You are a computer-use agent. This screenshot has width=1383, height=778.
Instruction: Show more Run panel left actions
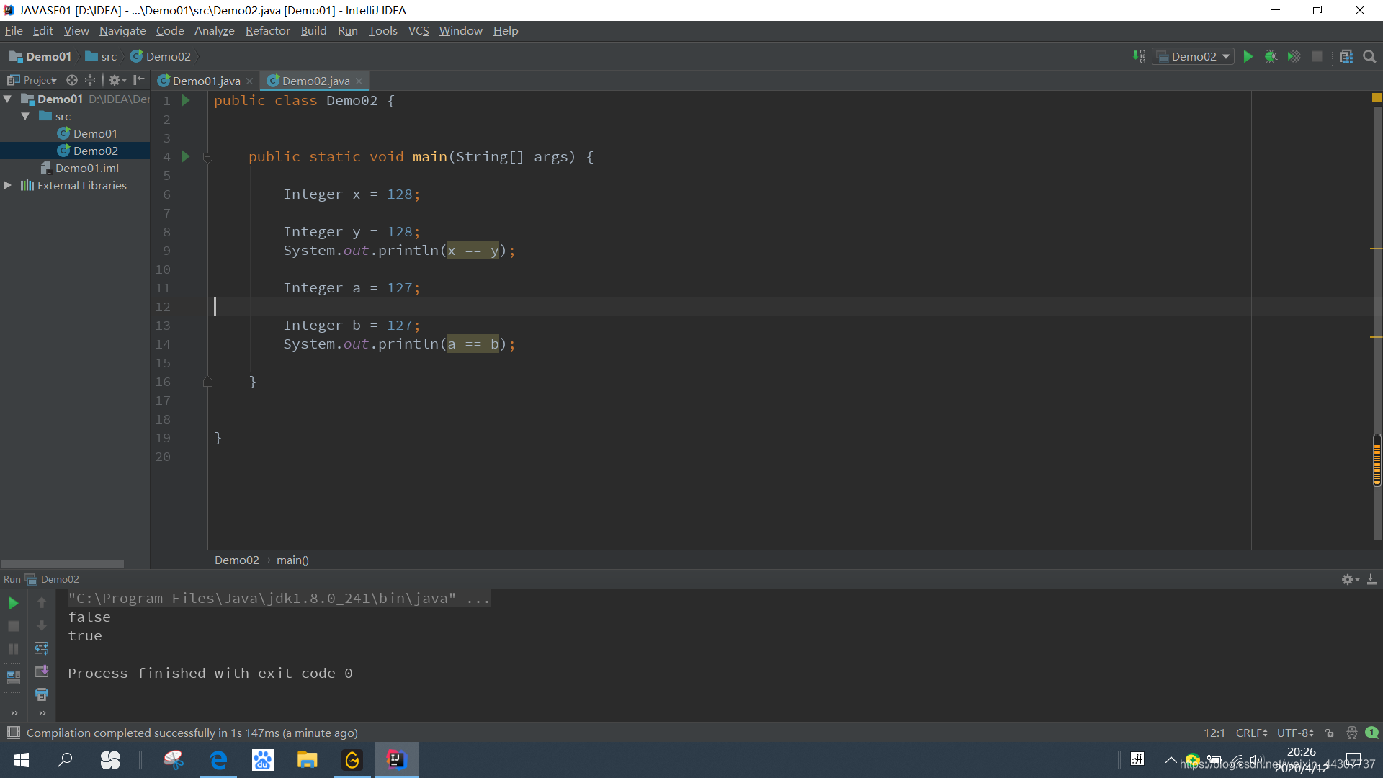click(14, 713)
